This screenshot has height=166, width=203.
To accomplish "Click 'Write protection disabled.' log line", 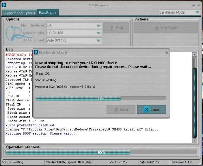I will pos(30,125).
